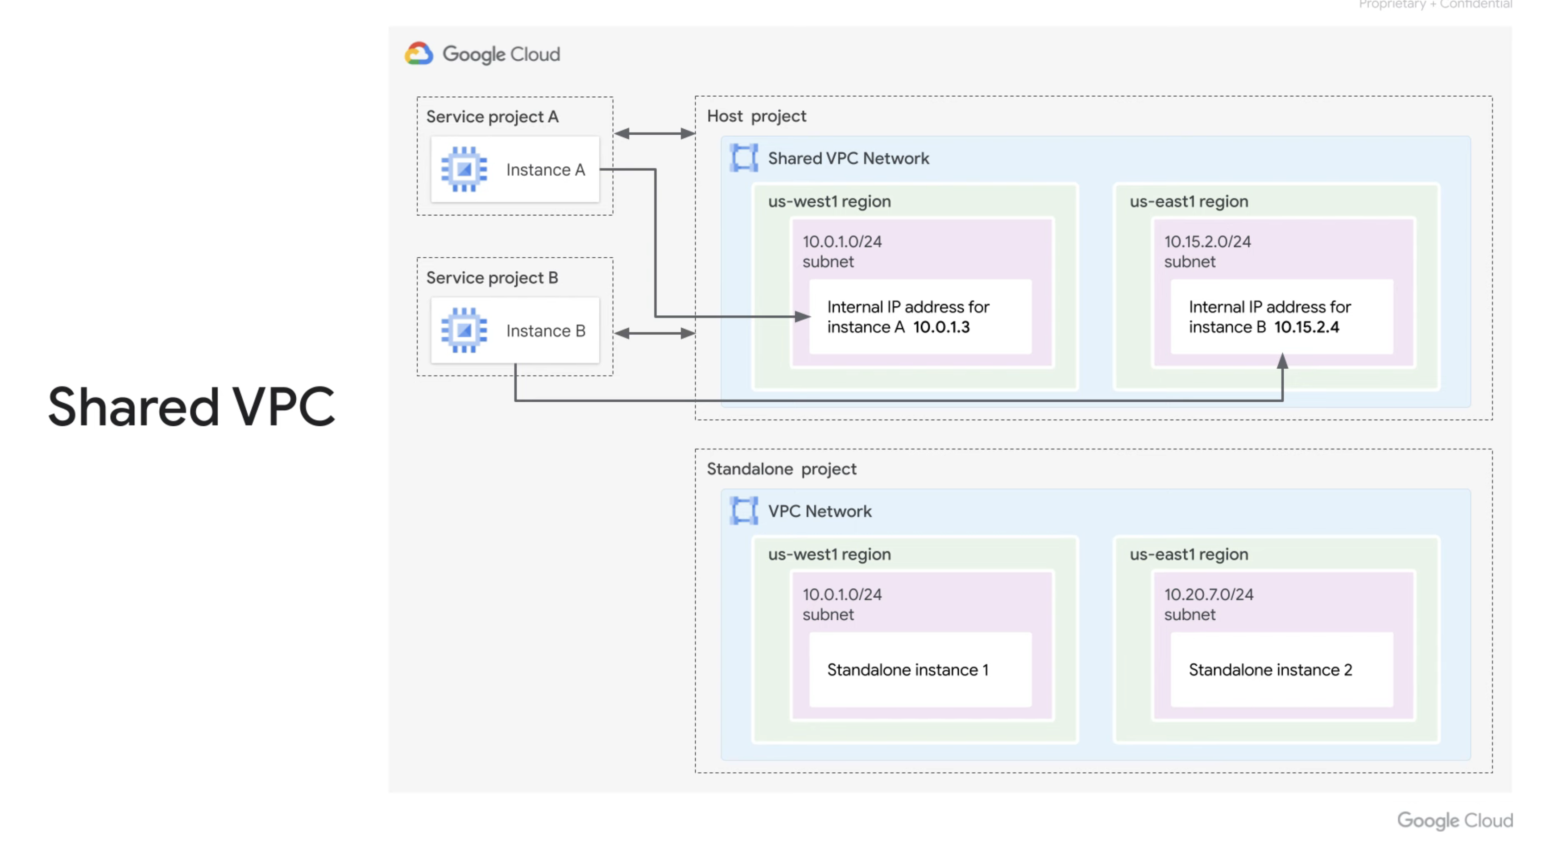
Task: Click the standalone VPC Network icon
Action: (744, 511)
